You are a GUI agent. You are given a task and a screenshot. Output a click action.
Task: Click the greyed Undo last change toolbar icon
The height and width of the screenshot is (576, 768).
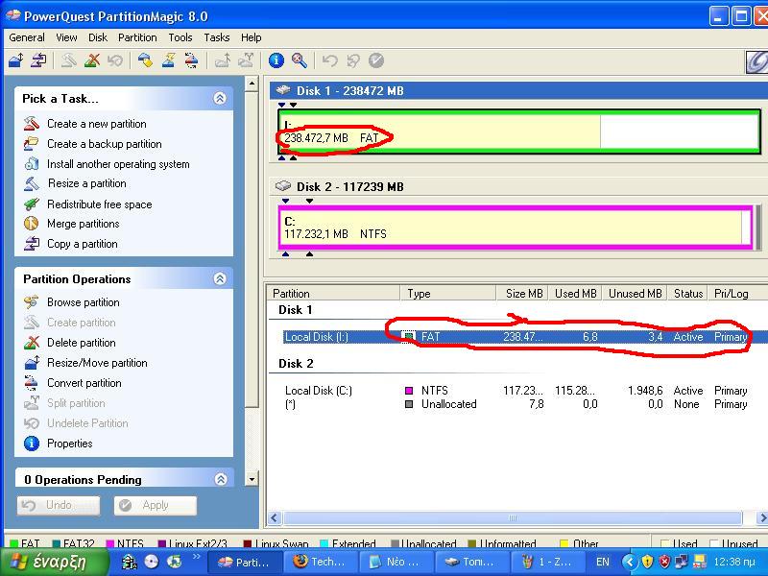[329, 60]
